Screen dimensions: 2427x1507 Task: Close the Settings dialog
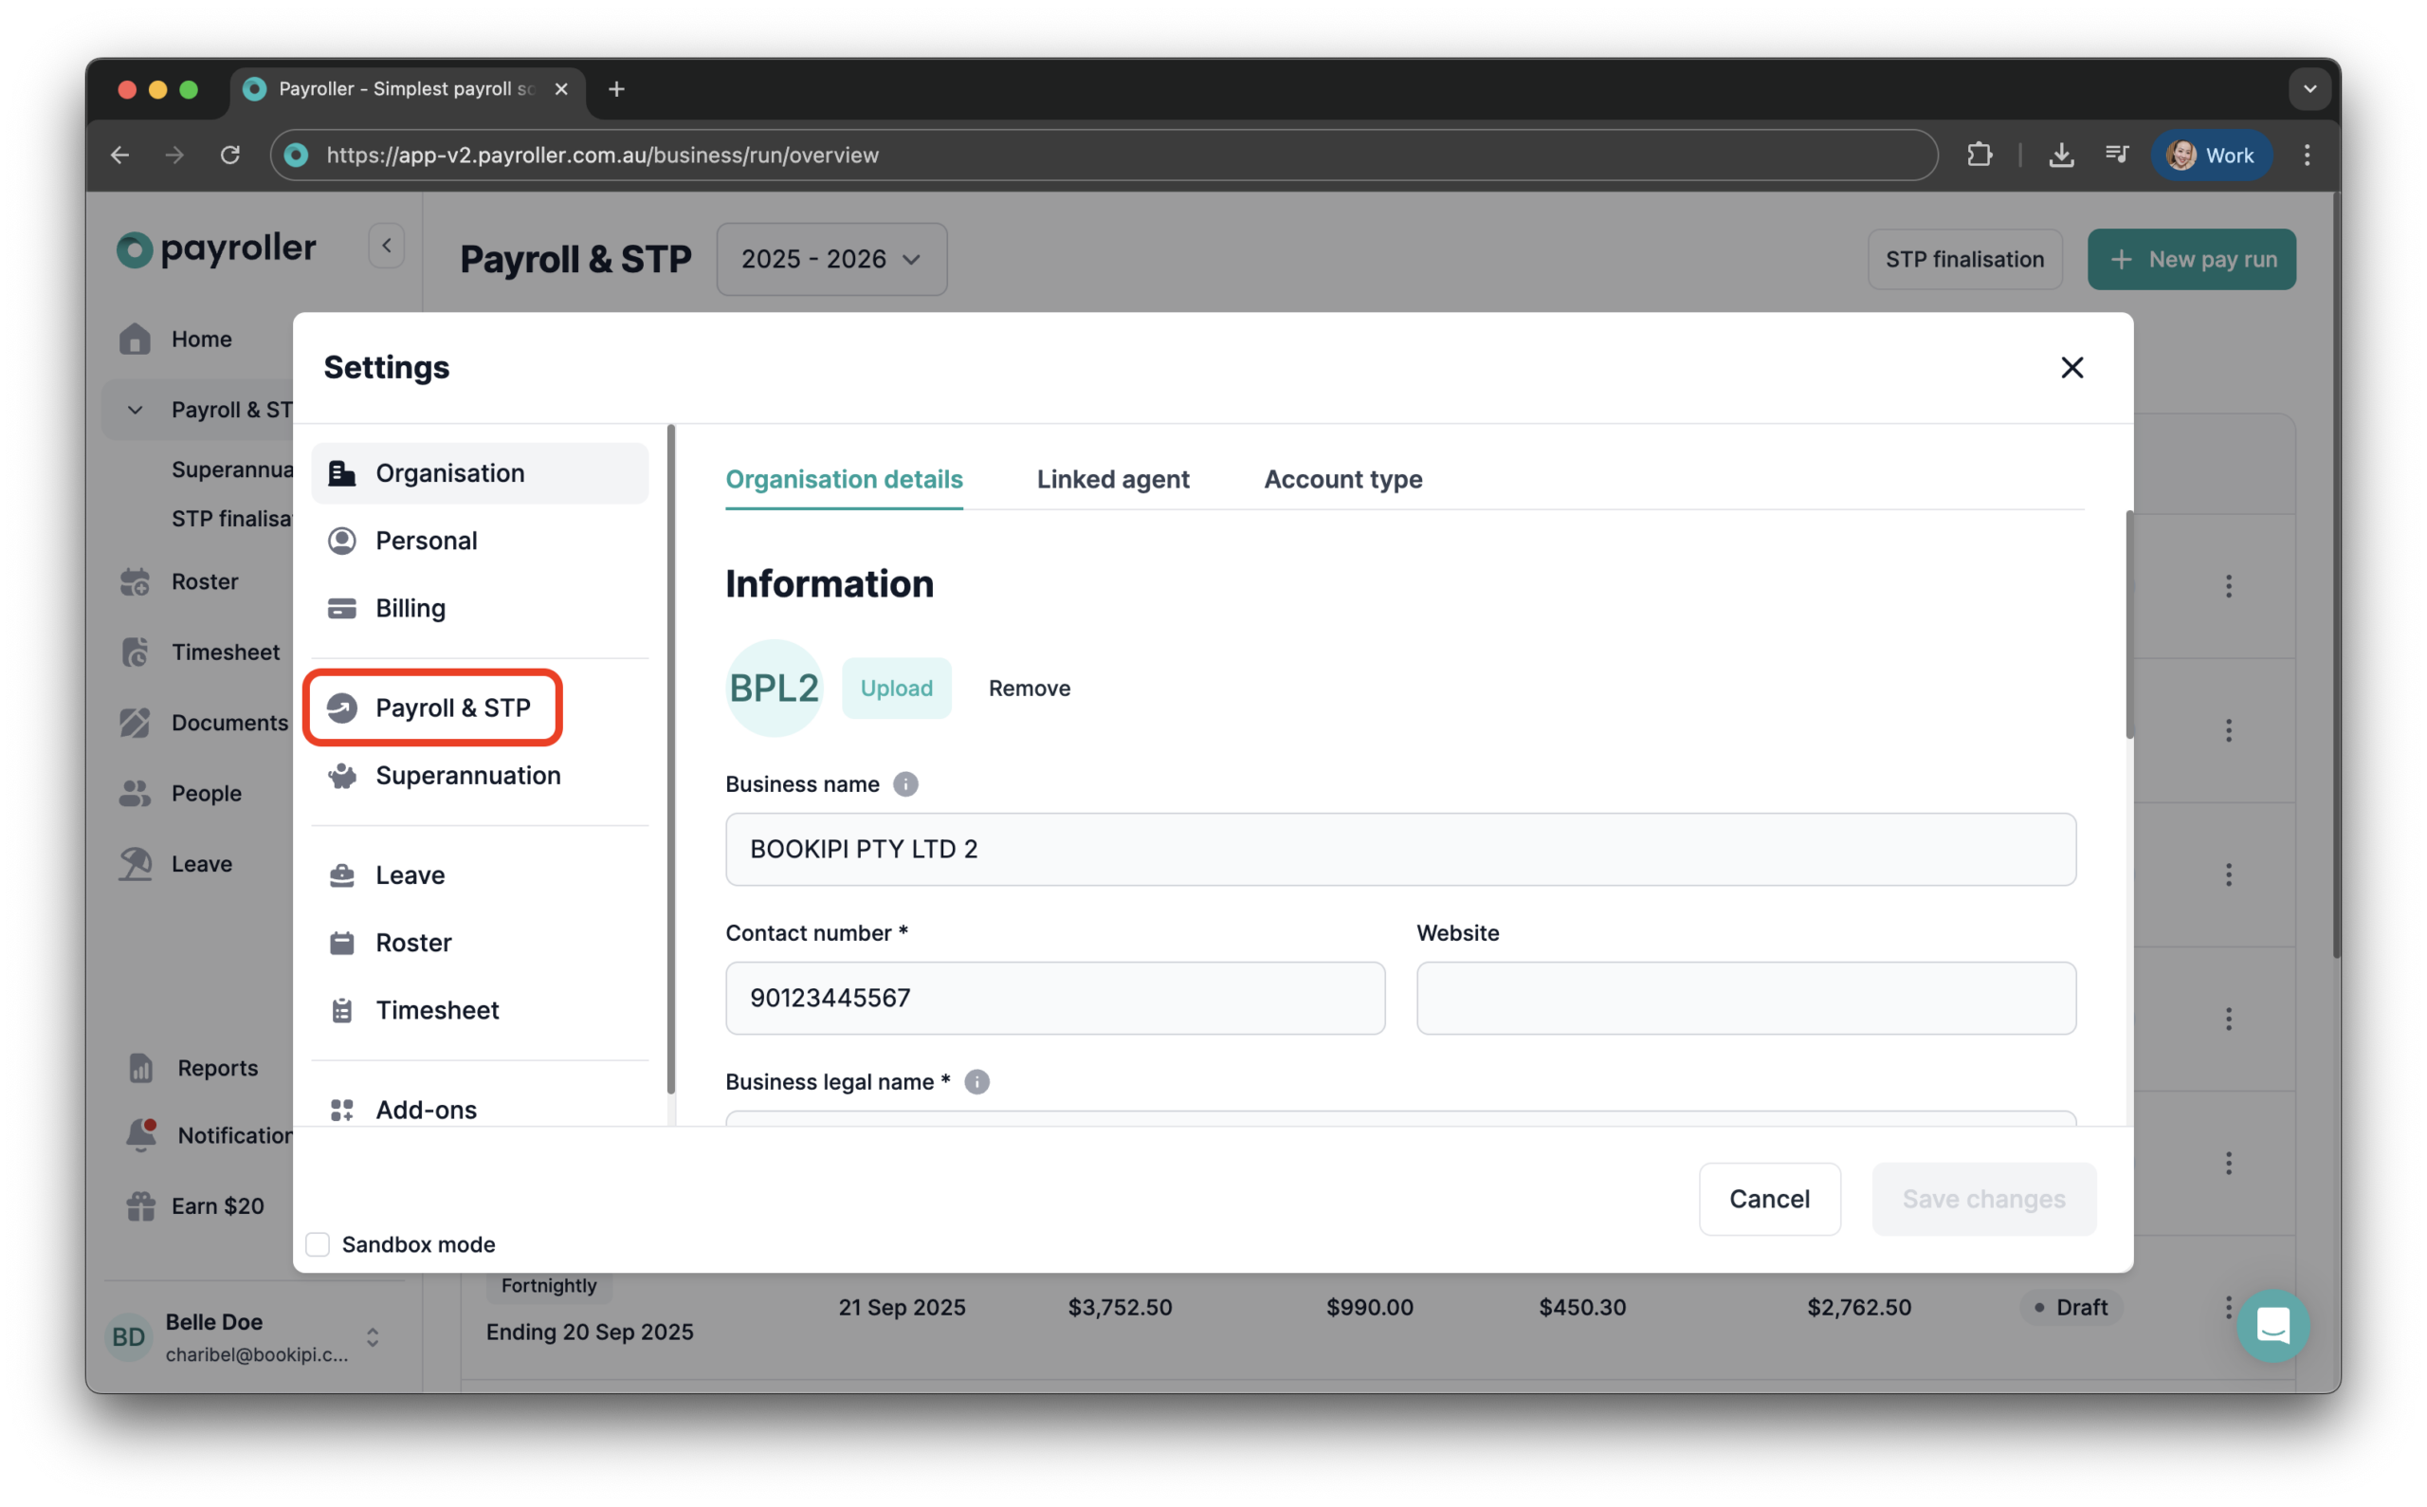pyautogui.click(x=2073, y=368)
